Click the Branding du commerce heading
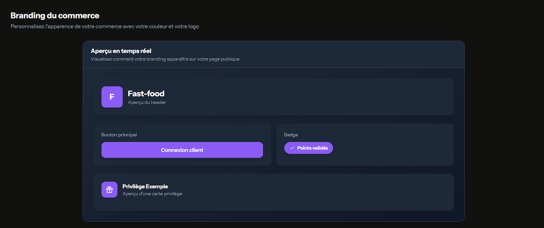This screenshot has height=228, width=544. (55, 16)
